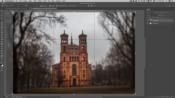Open the Screen Mode icon
Image resolution: width=175 pixels, height=98 pixels.
click(x=2, y=70)
